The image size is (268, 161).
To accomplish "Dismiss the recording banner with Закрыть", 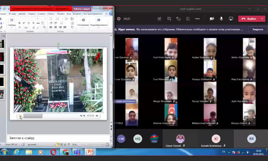I will 258,29.
